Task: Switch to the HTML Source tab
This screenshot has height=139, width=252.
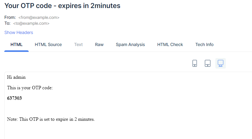Action: pyautogui.click(x=48, y=44)
